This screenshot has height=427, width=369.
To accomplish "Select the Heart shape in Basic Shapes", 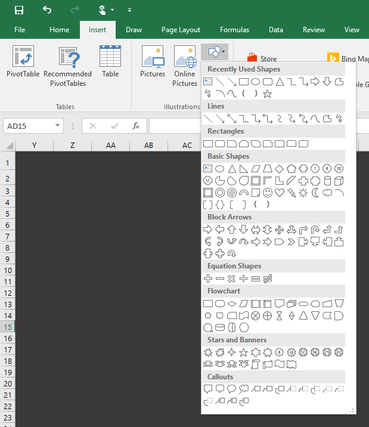I will click(280, 193).
